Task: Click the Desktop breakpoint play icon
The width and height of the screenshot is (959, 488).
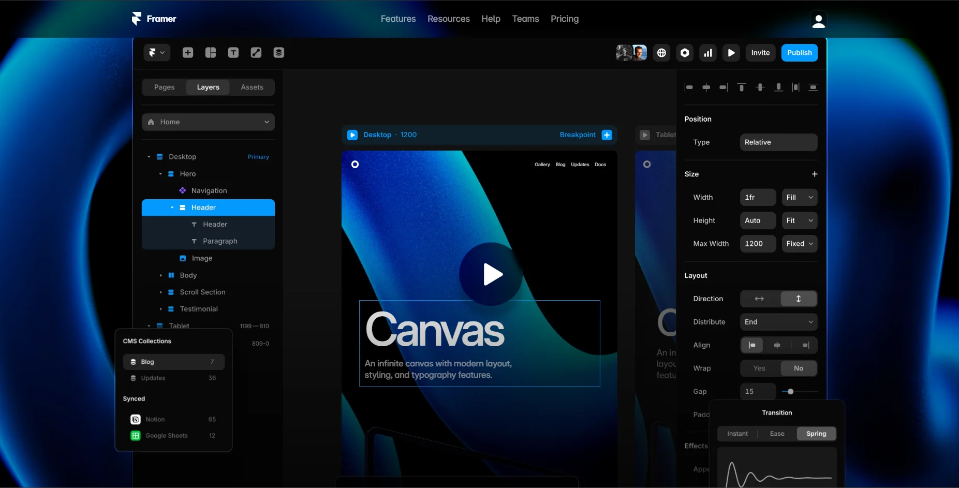Action: (x=352, y=135)
